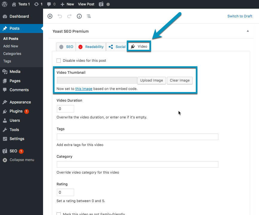259x215 pixels.
Task: Open the Settings menu label
Action: tap(17, 139)
